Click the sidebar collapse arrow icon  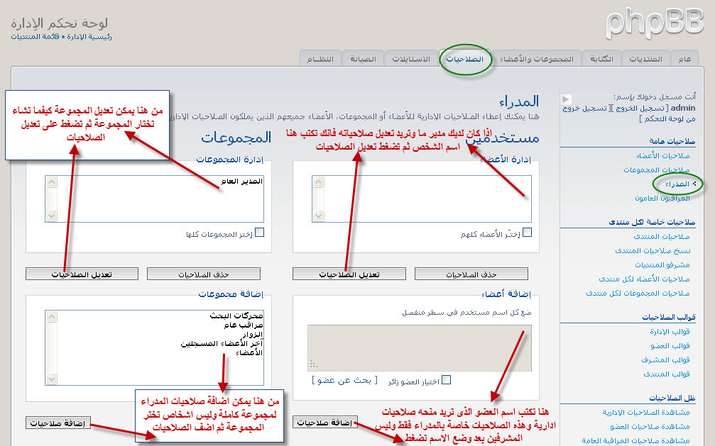click(x=566, y=99)
